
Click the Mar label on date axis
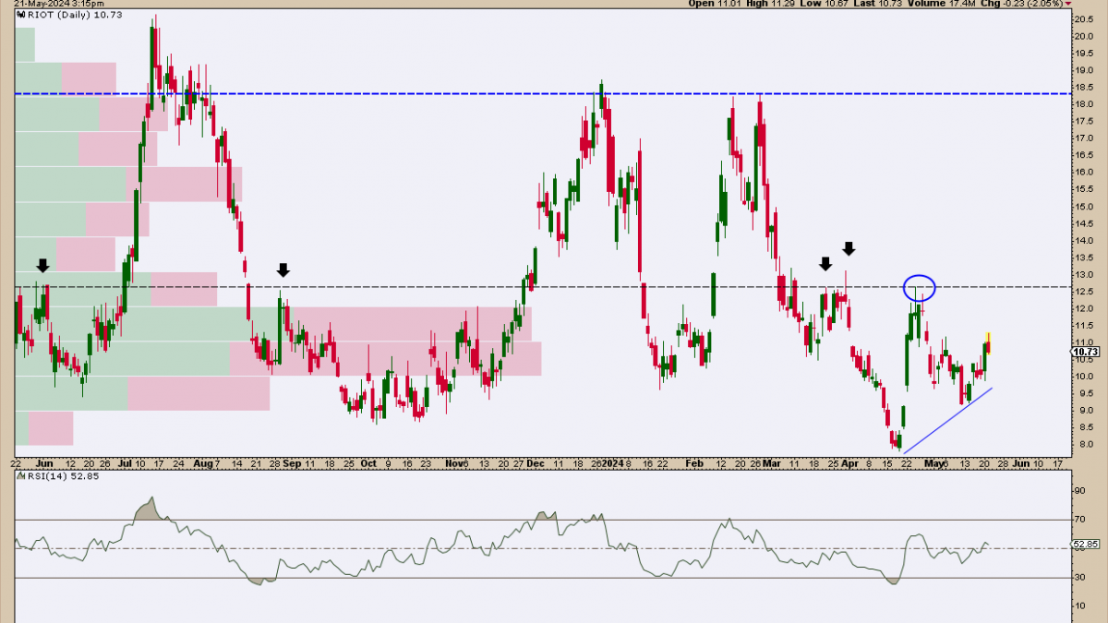click(x=774, y=462)
